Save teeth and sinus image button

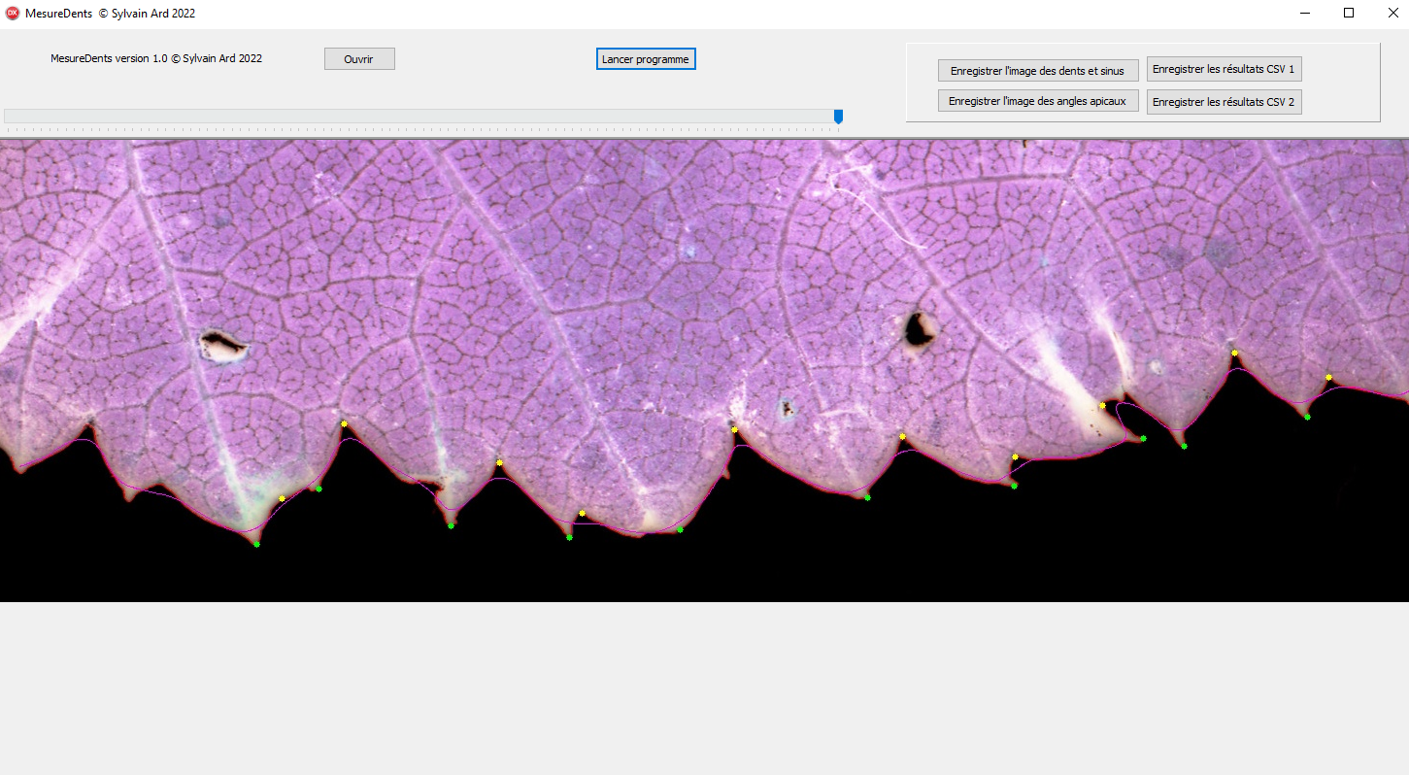1038,71
